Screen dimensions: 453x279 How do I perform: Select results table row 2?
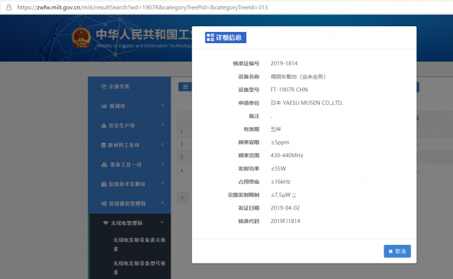[184, 144]
